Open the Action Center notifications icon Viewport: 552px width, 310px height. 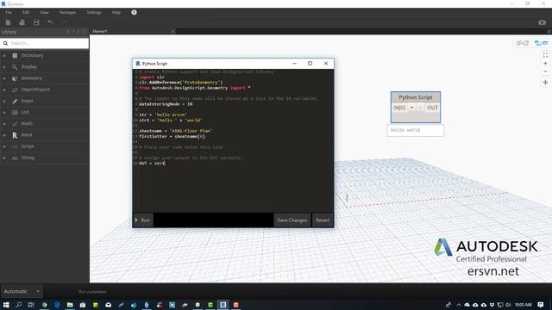(541, 305)
